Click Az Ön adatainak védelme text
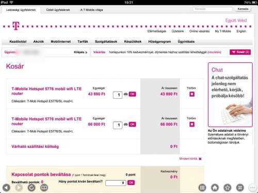Screen dimensions: 258x193 227,131
